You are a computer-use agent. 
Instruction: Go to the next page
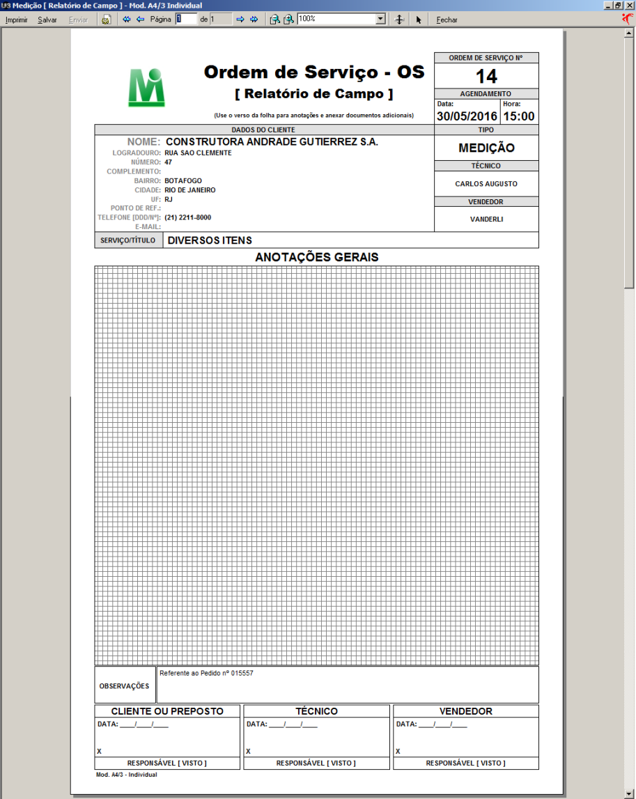[x=240, y=20]
